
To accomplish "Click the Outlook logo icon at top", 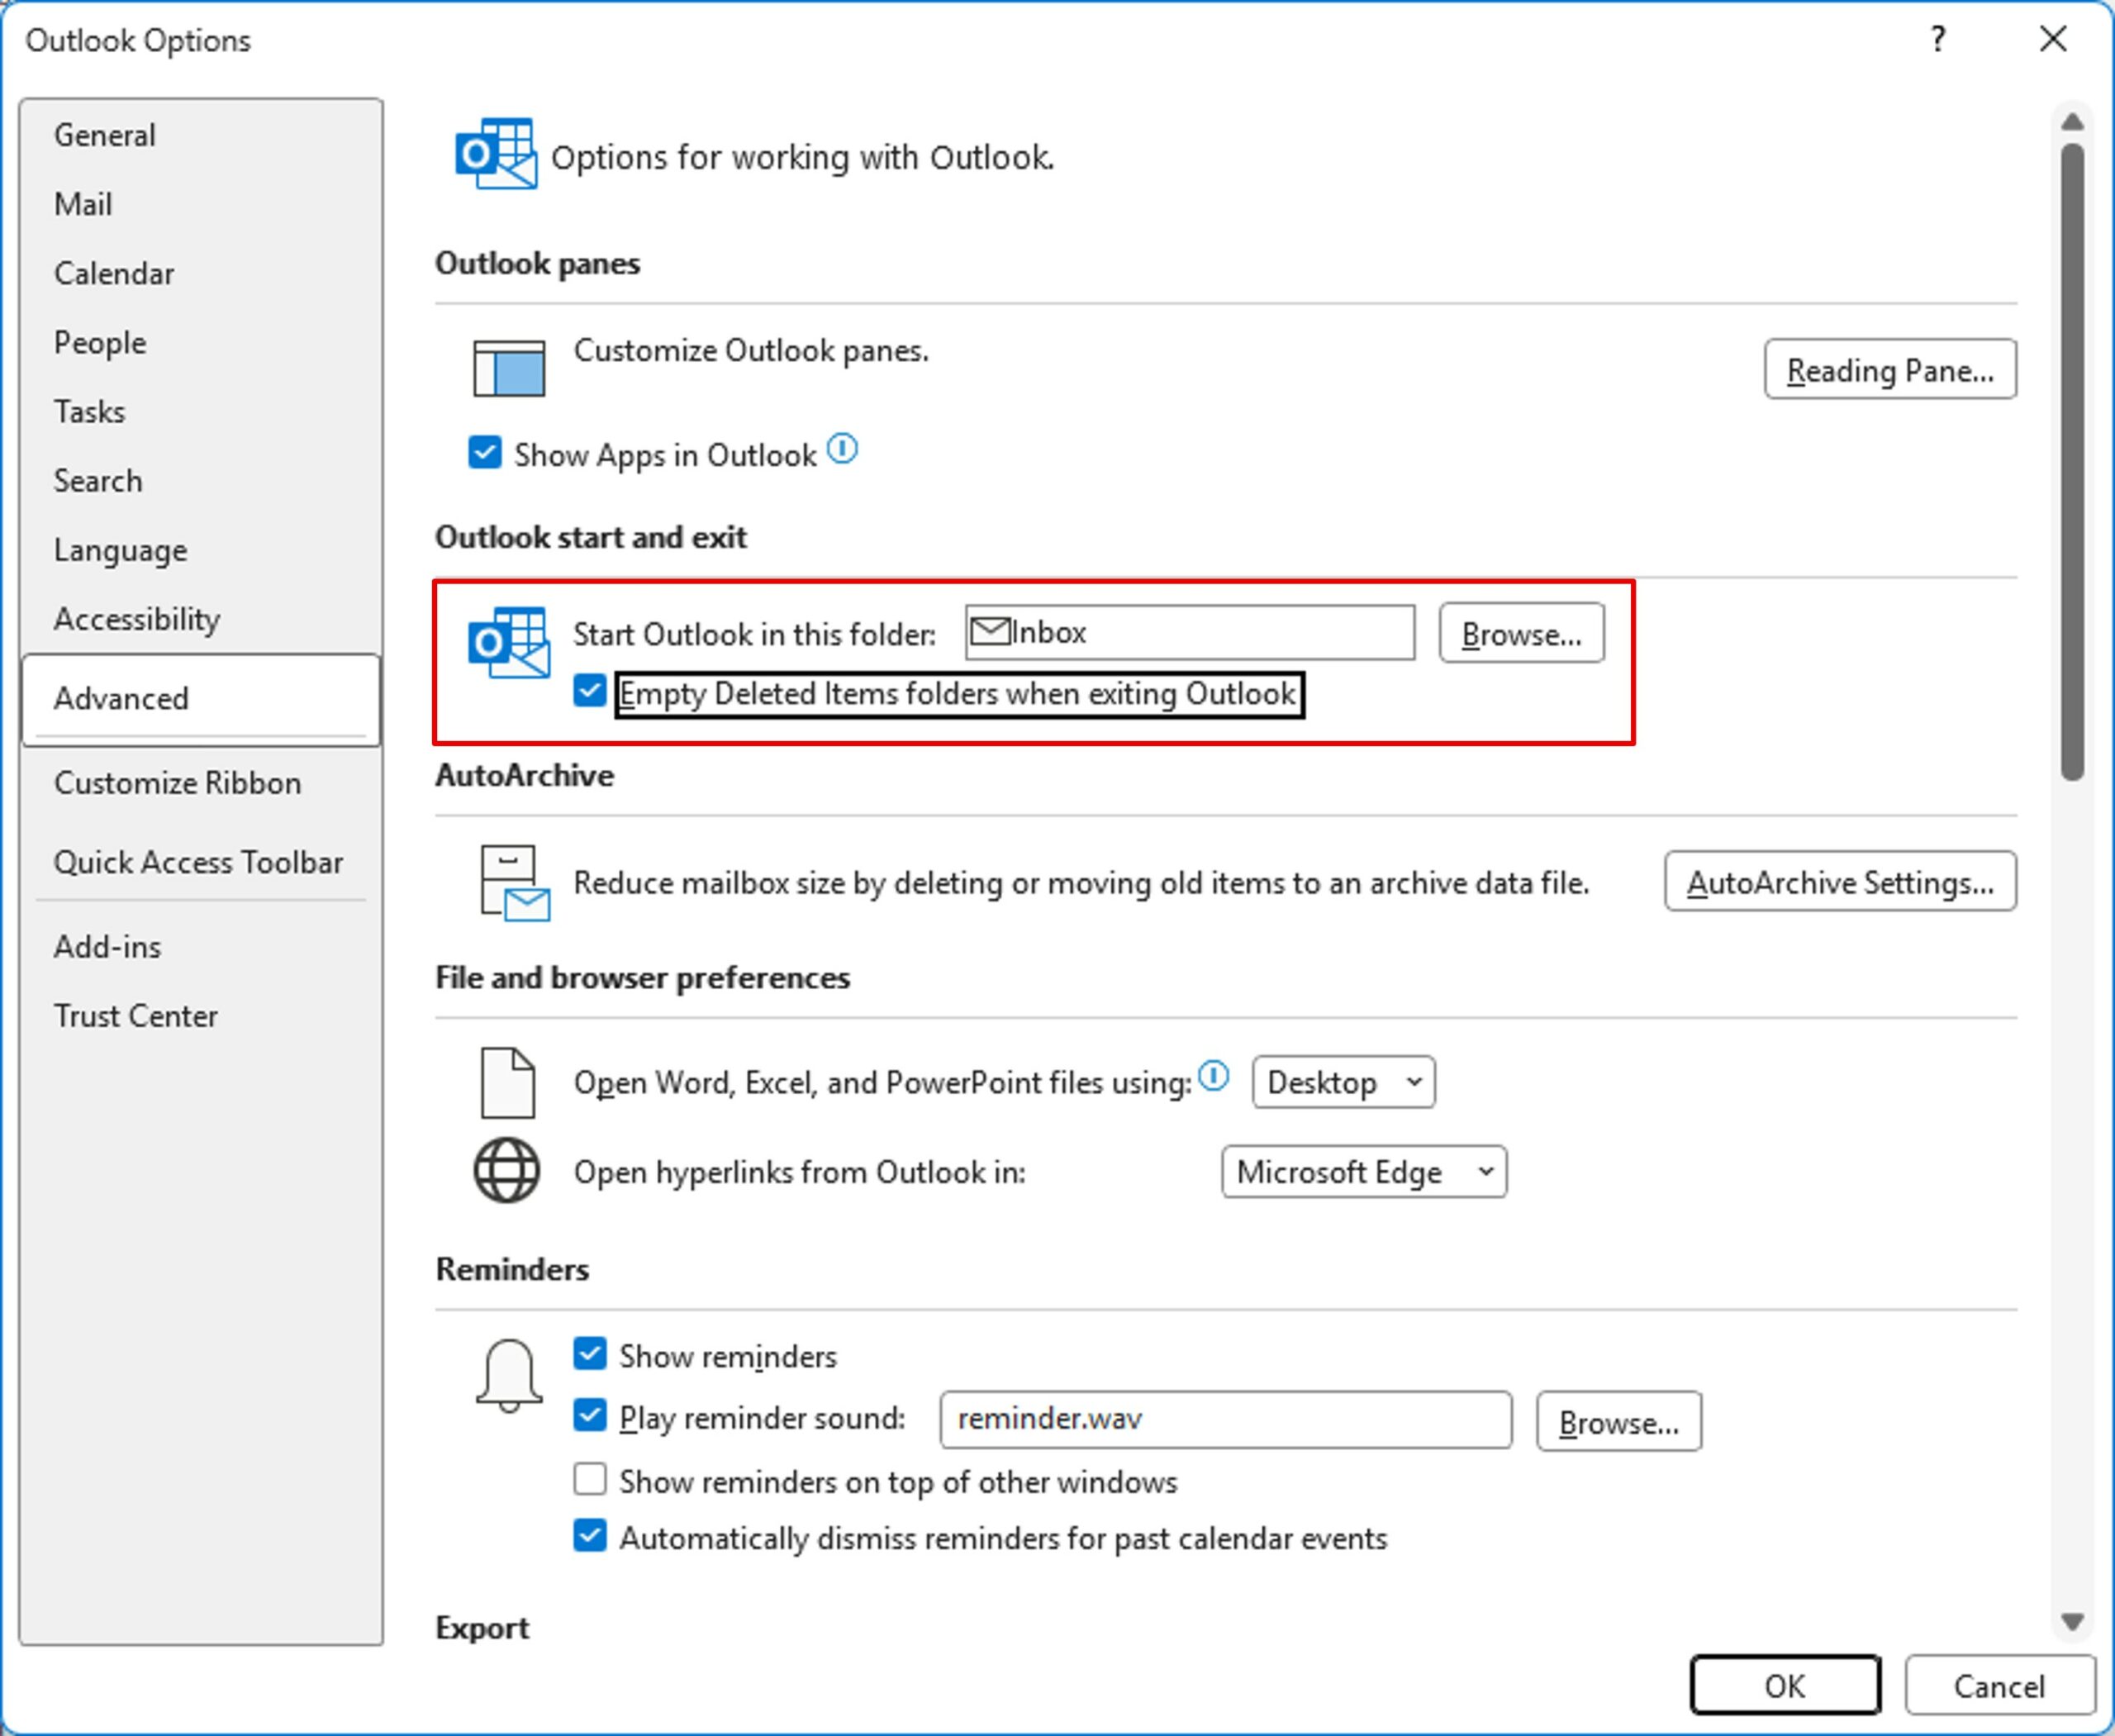I will click(496, 154).
